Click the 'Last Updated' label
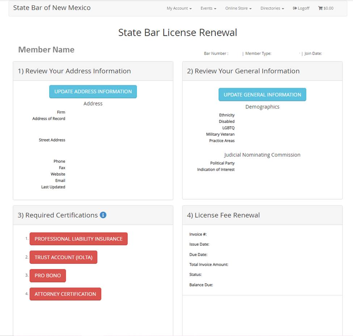Viewport: 353px width, 336px height. click(x=53, y=187)
